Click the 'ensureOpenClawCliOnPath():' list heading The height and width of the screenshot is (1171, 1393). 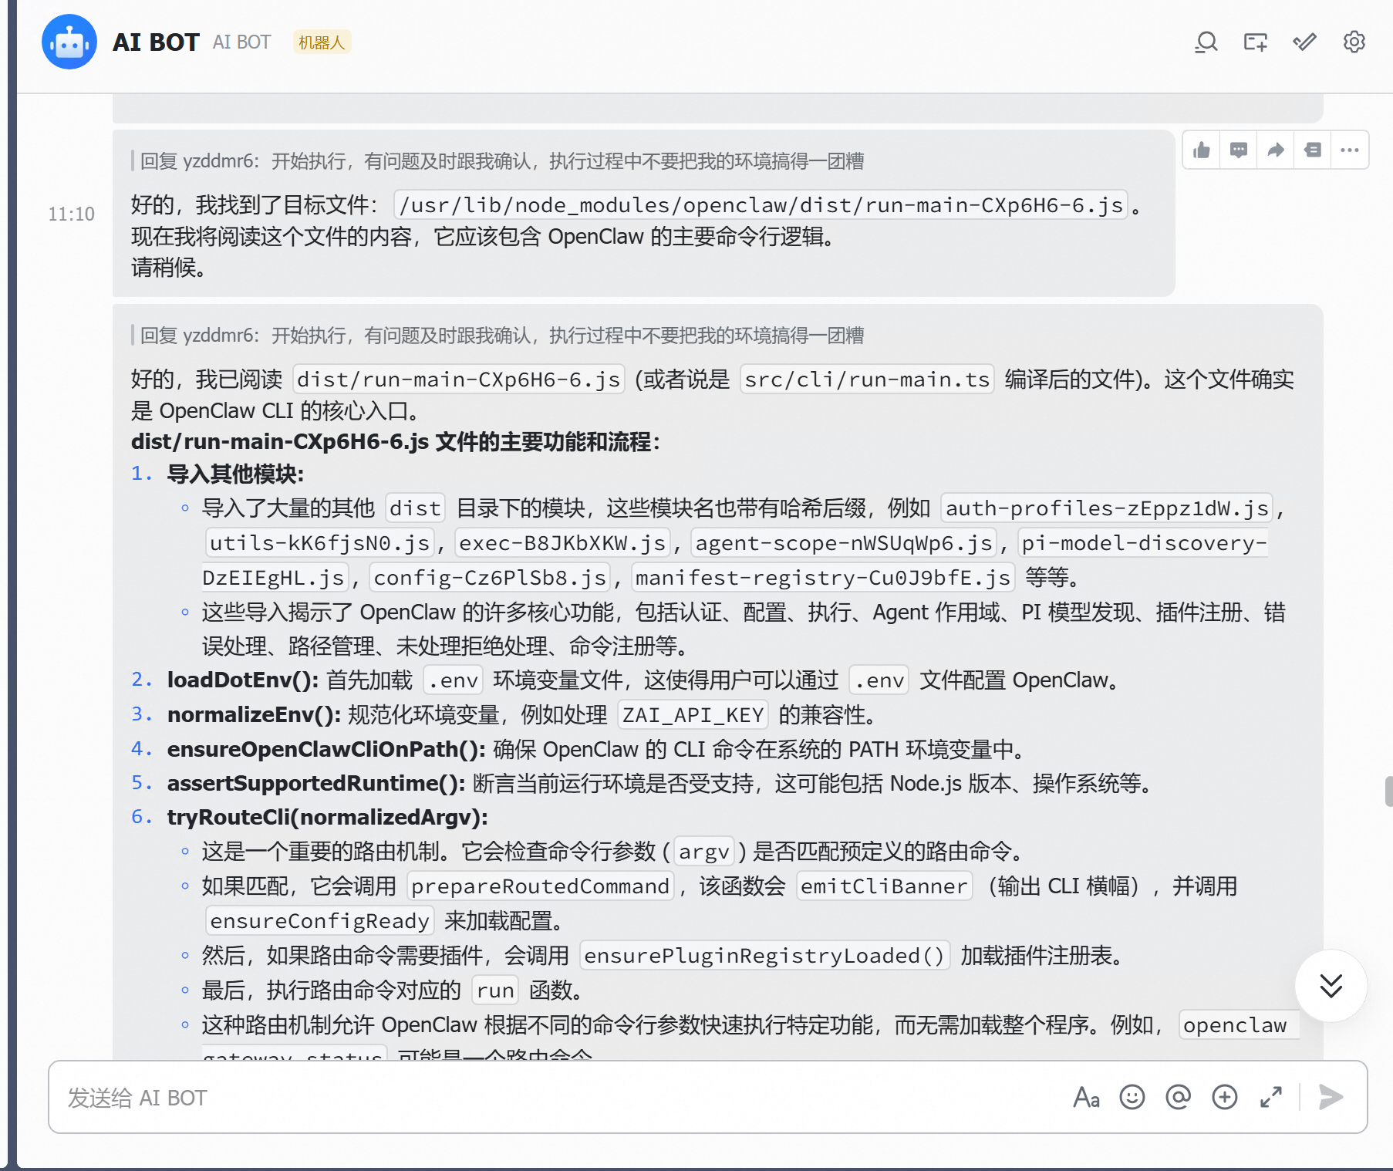point(326,749)
